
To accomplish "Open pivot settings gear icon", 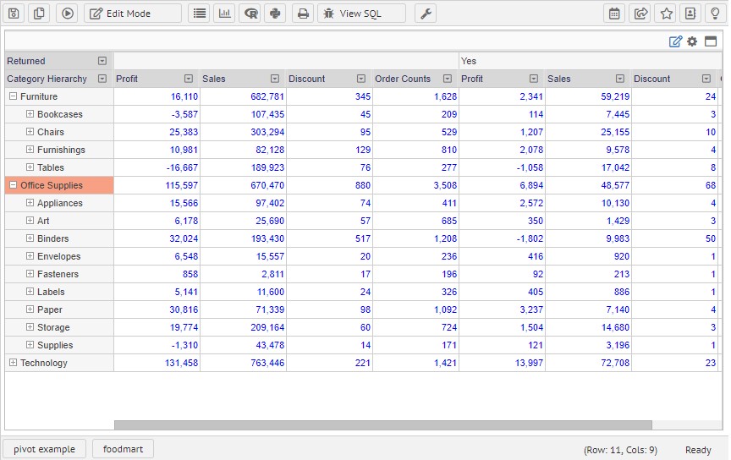I will [x=692, y=41].
